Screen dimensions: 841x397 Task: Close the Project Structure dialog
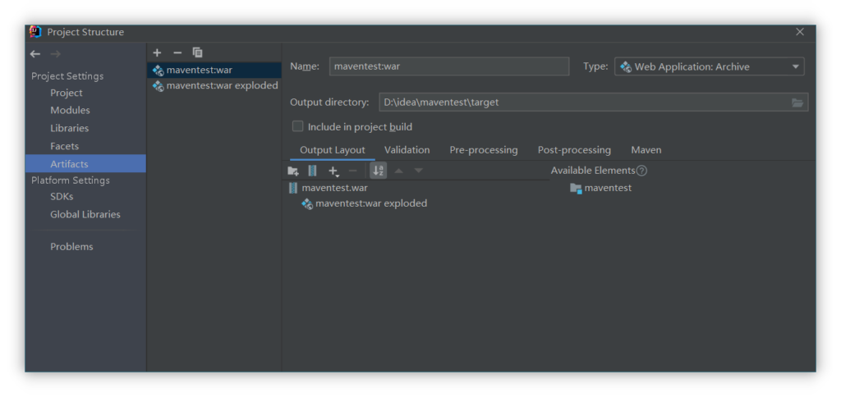point(800,32)
